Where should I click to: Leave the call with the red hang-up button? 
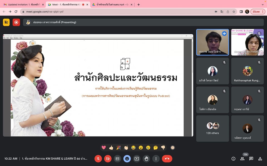coord(167,159)
